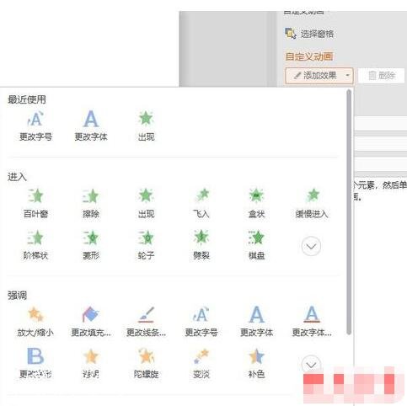Choose the 补色 emphasis effect
The width and height of the screenshot is (407, 406).
click(256, 363)
